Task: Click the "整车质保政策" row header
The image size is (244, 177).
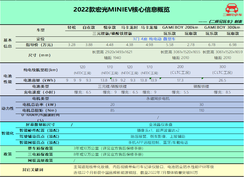Action: pyautogui.click(x=41, y=148)
